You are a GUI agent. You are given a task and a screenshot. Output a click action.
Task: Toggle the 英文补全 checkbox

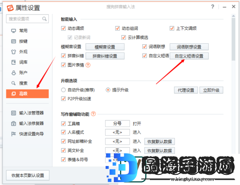coord(63,150)
